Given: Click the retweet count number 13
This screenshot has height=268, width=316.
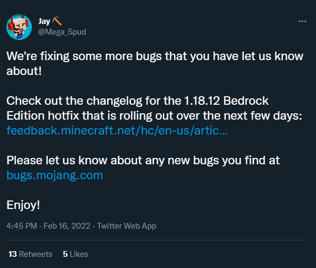Looking at the screenshot, I should [x=13, y=254].
